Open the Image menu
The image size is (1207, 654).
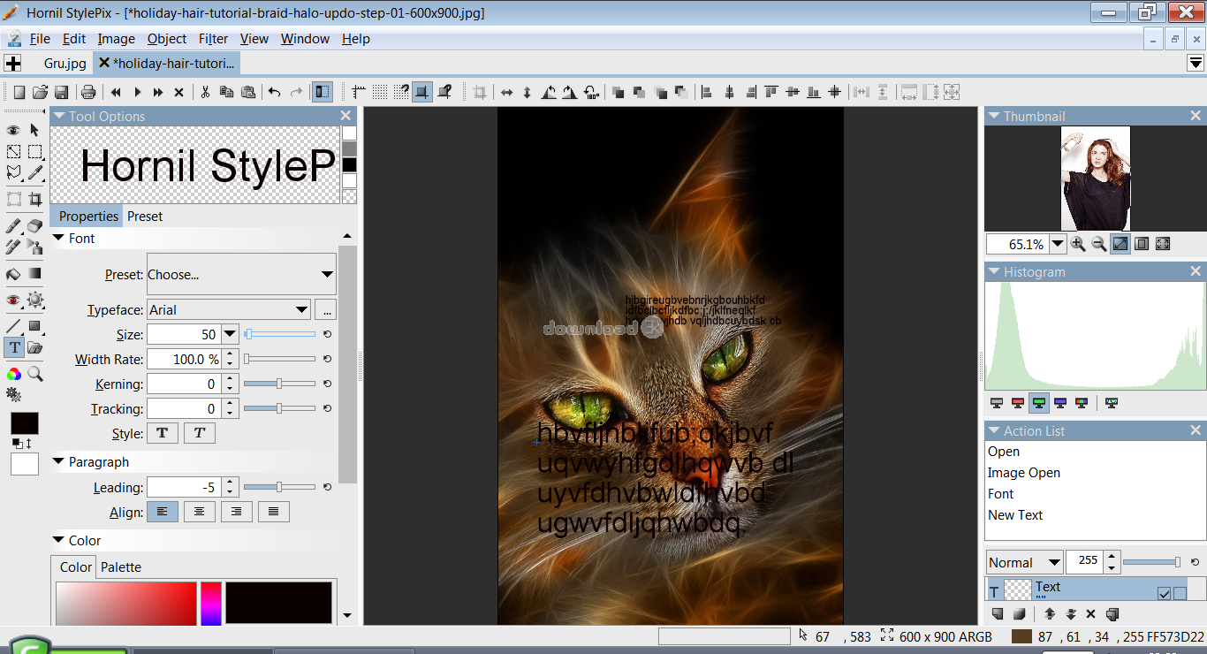[x=116, y=39]
